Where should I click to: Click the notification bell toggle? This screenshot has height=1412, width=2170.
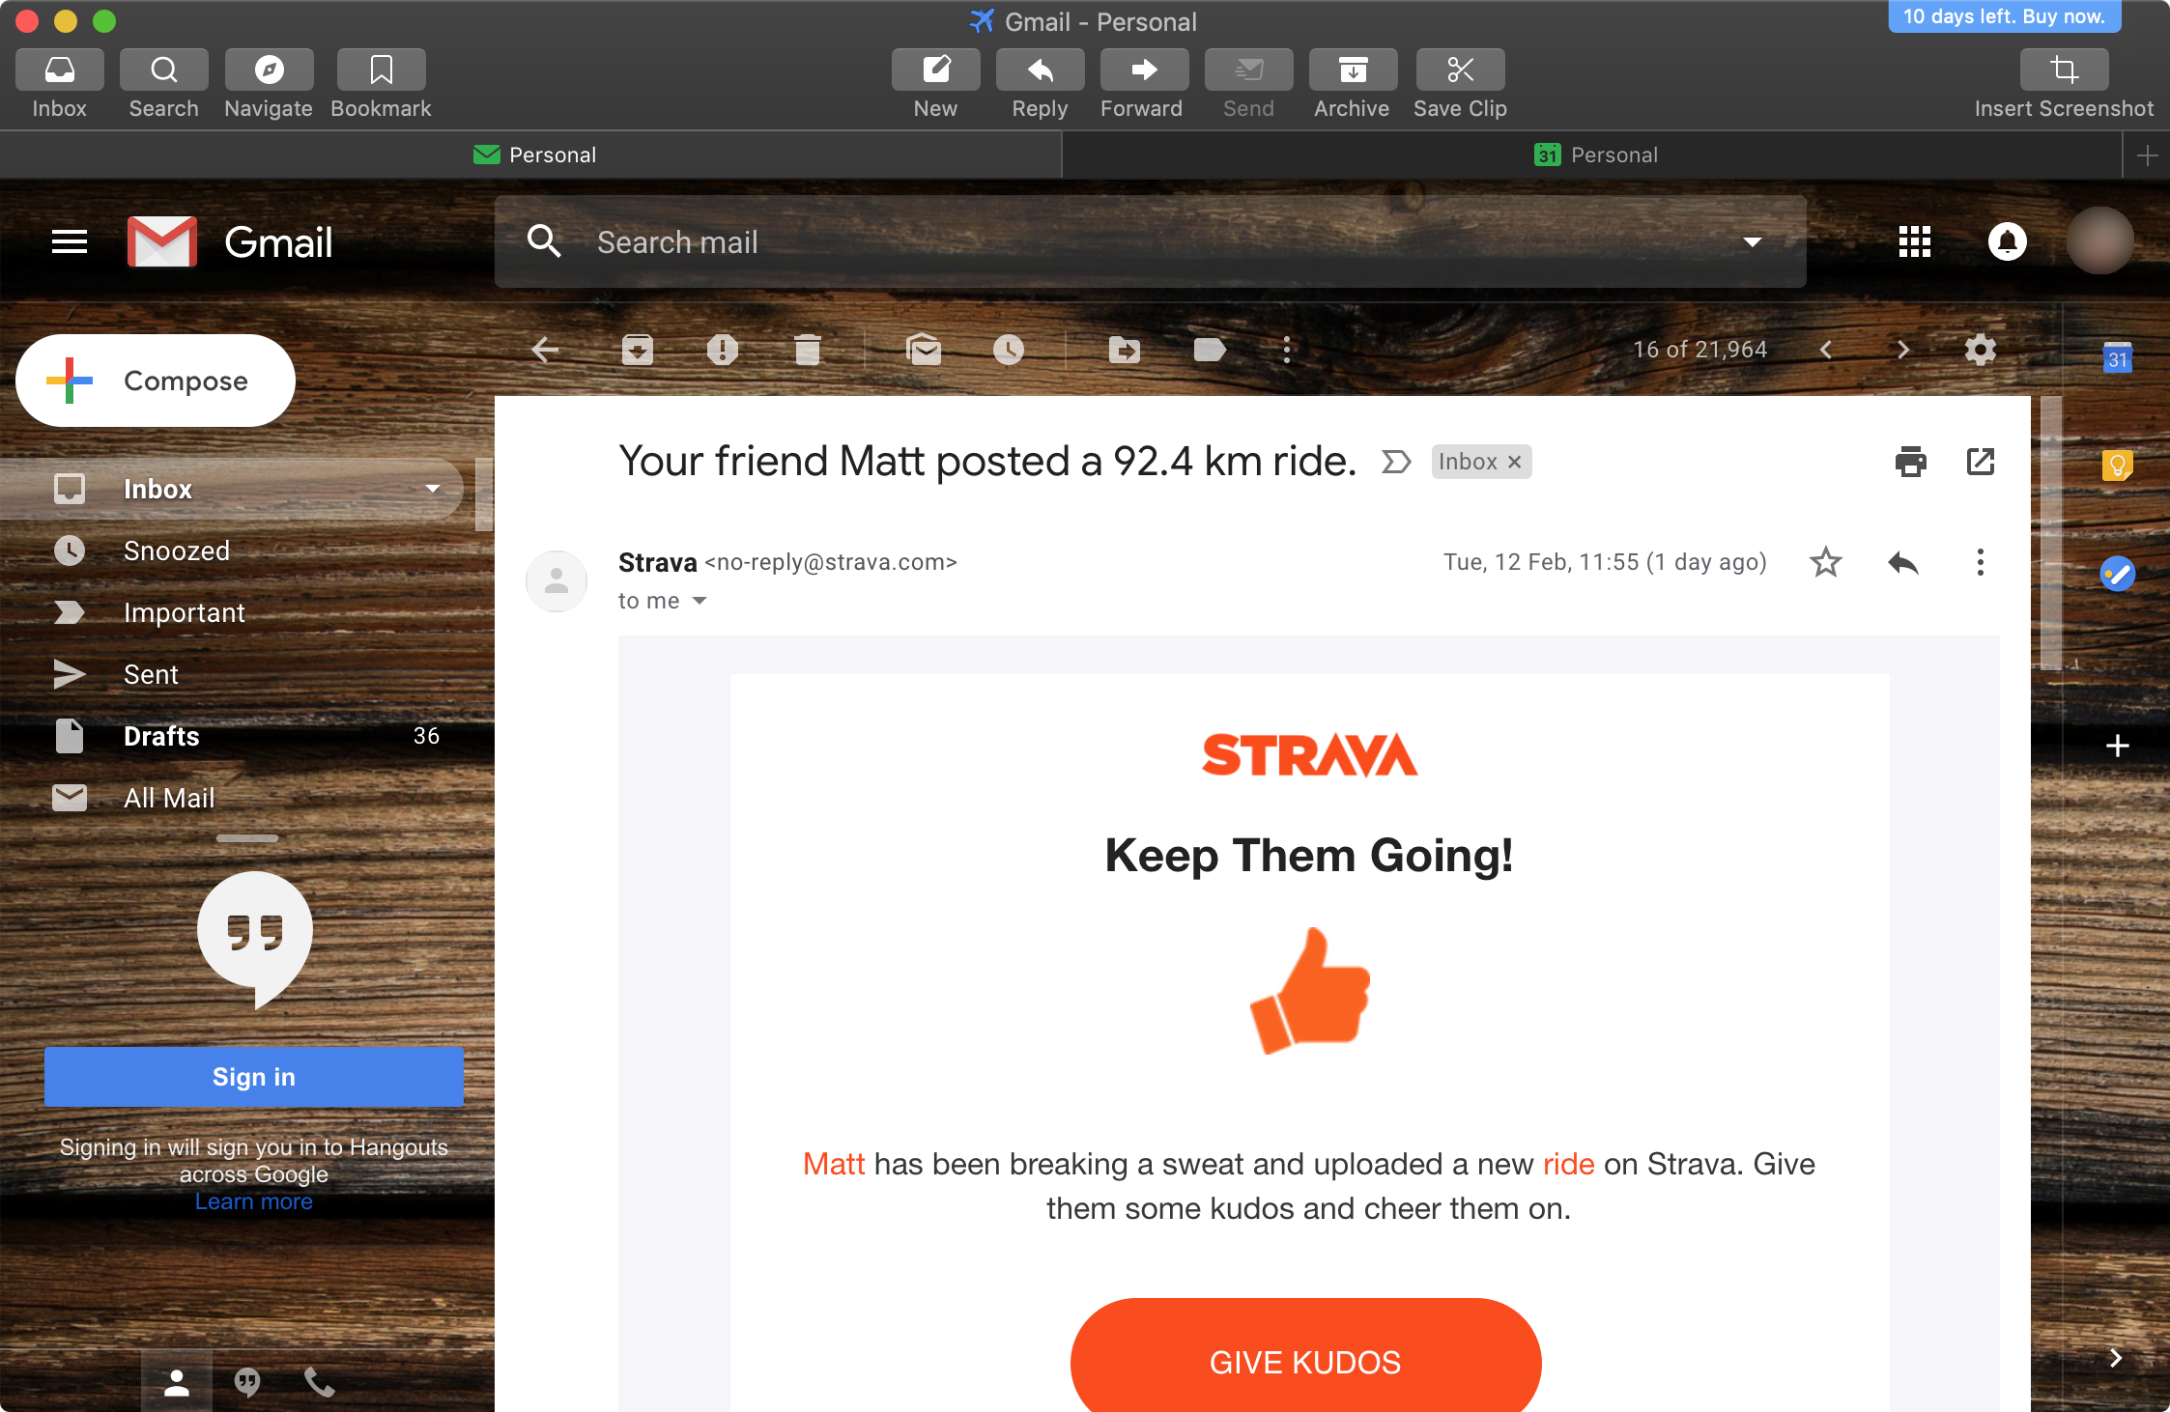(x=2007, y=241)
